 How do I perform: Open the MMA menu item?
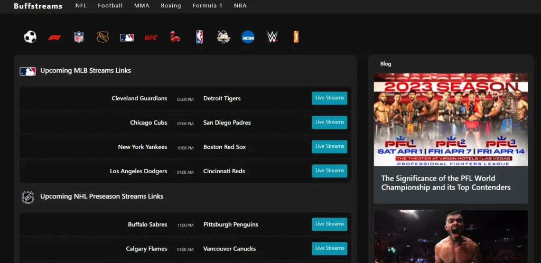pos(142,6)
